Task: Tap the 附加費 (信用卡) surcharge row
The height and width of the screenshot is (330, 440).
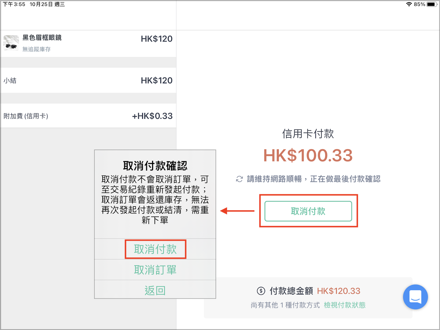Action: point(88,116)
